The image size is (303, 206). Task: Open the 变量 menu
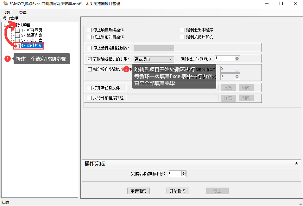[x=22, y=12]
